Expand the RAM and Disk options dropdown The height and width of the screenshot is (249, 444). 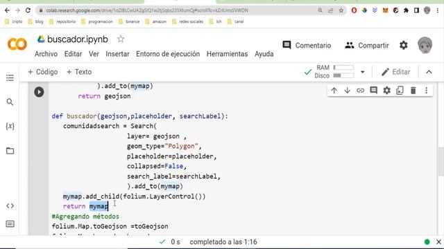coord(362,72)
